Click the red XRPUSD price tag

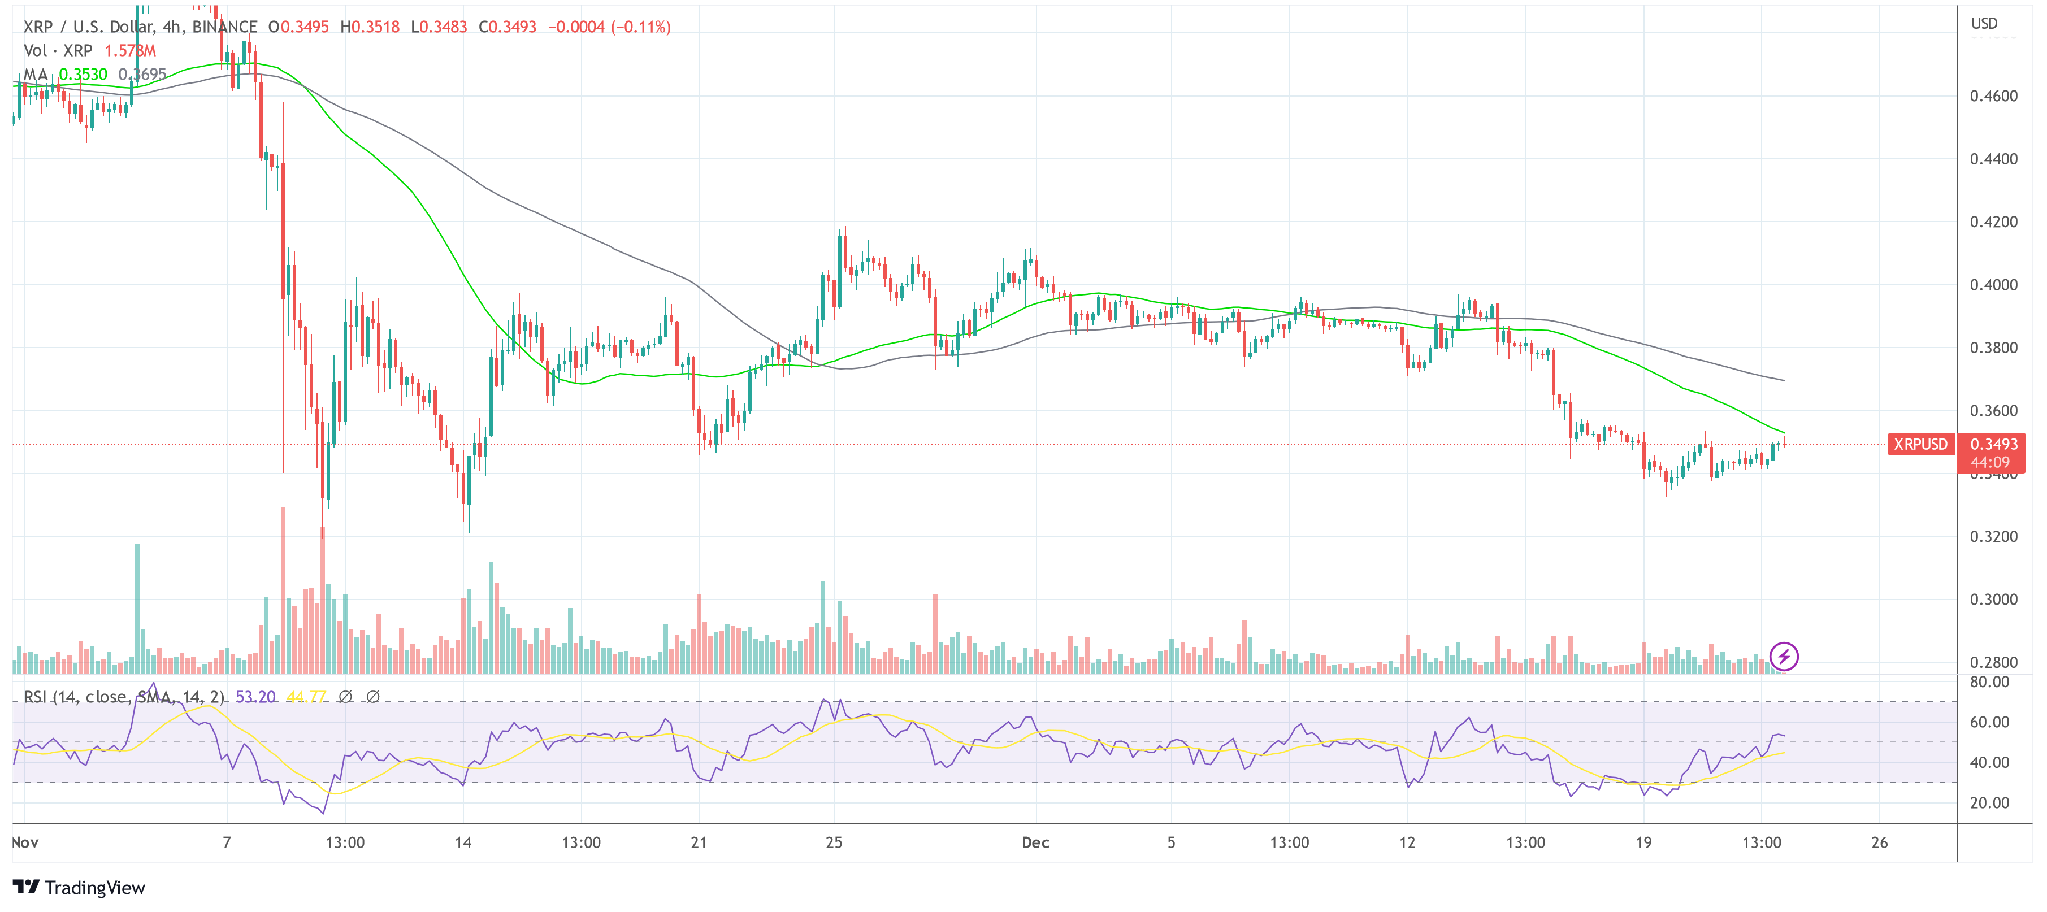1920,444
